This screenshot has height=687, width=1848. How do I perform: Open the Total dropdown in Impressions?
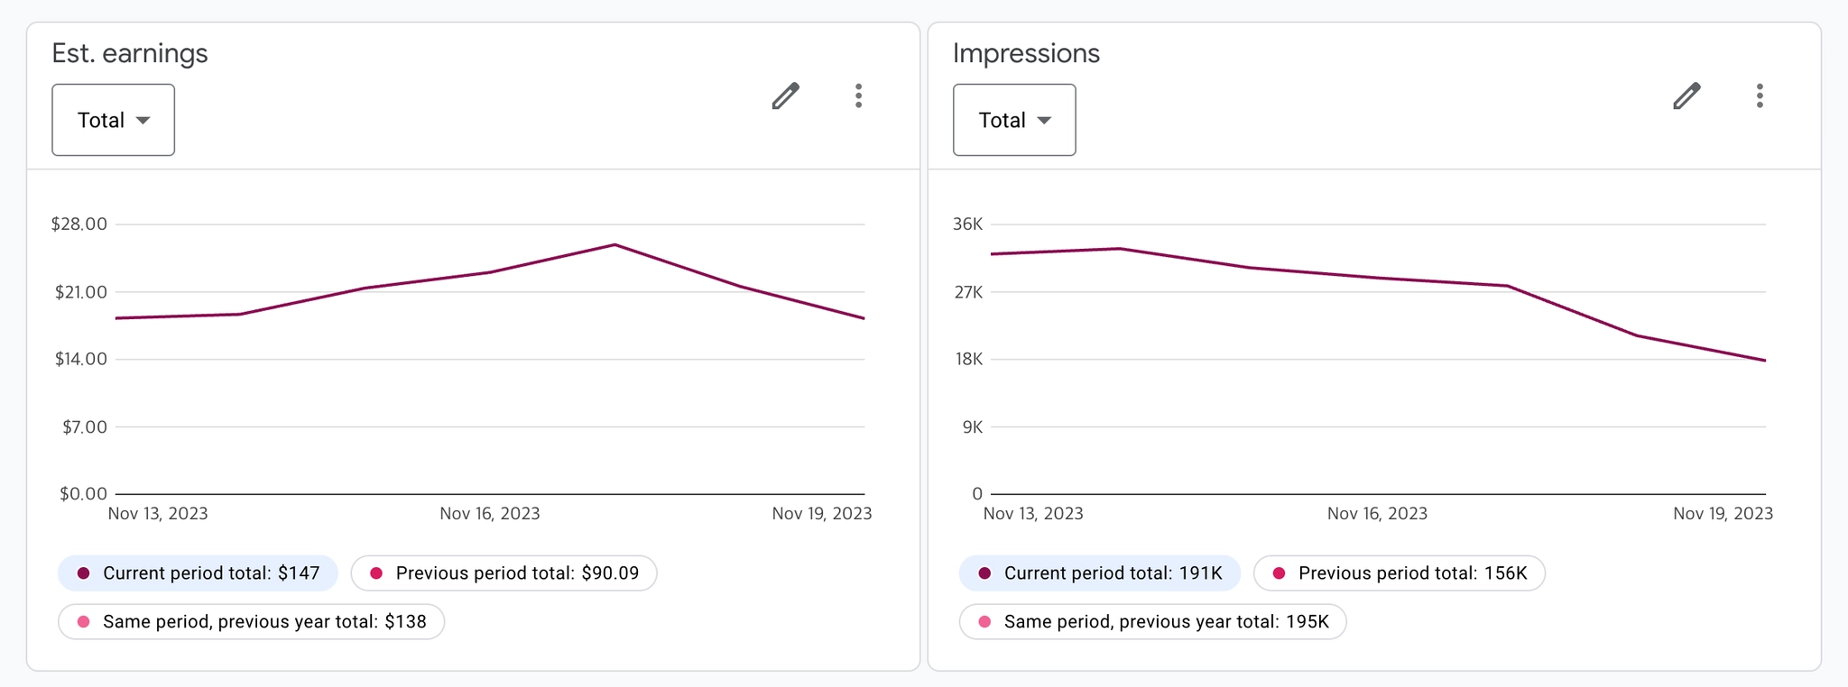tap(1014, 120)
